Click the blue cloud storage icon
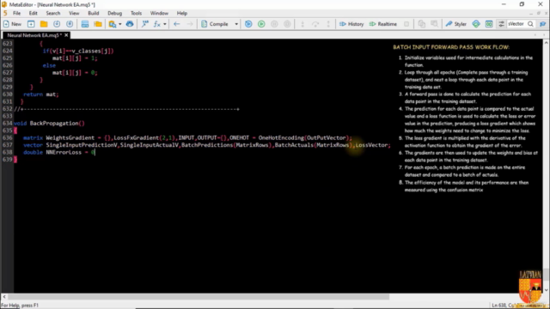Image resolution: width=550 pixels, height=309 pixels. pyautogui.click(x=130, y=24)
